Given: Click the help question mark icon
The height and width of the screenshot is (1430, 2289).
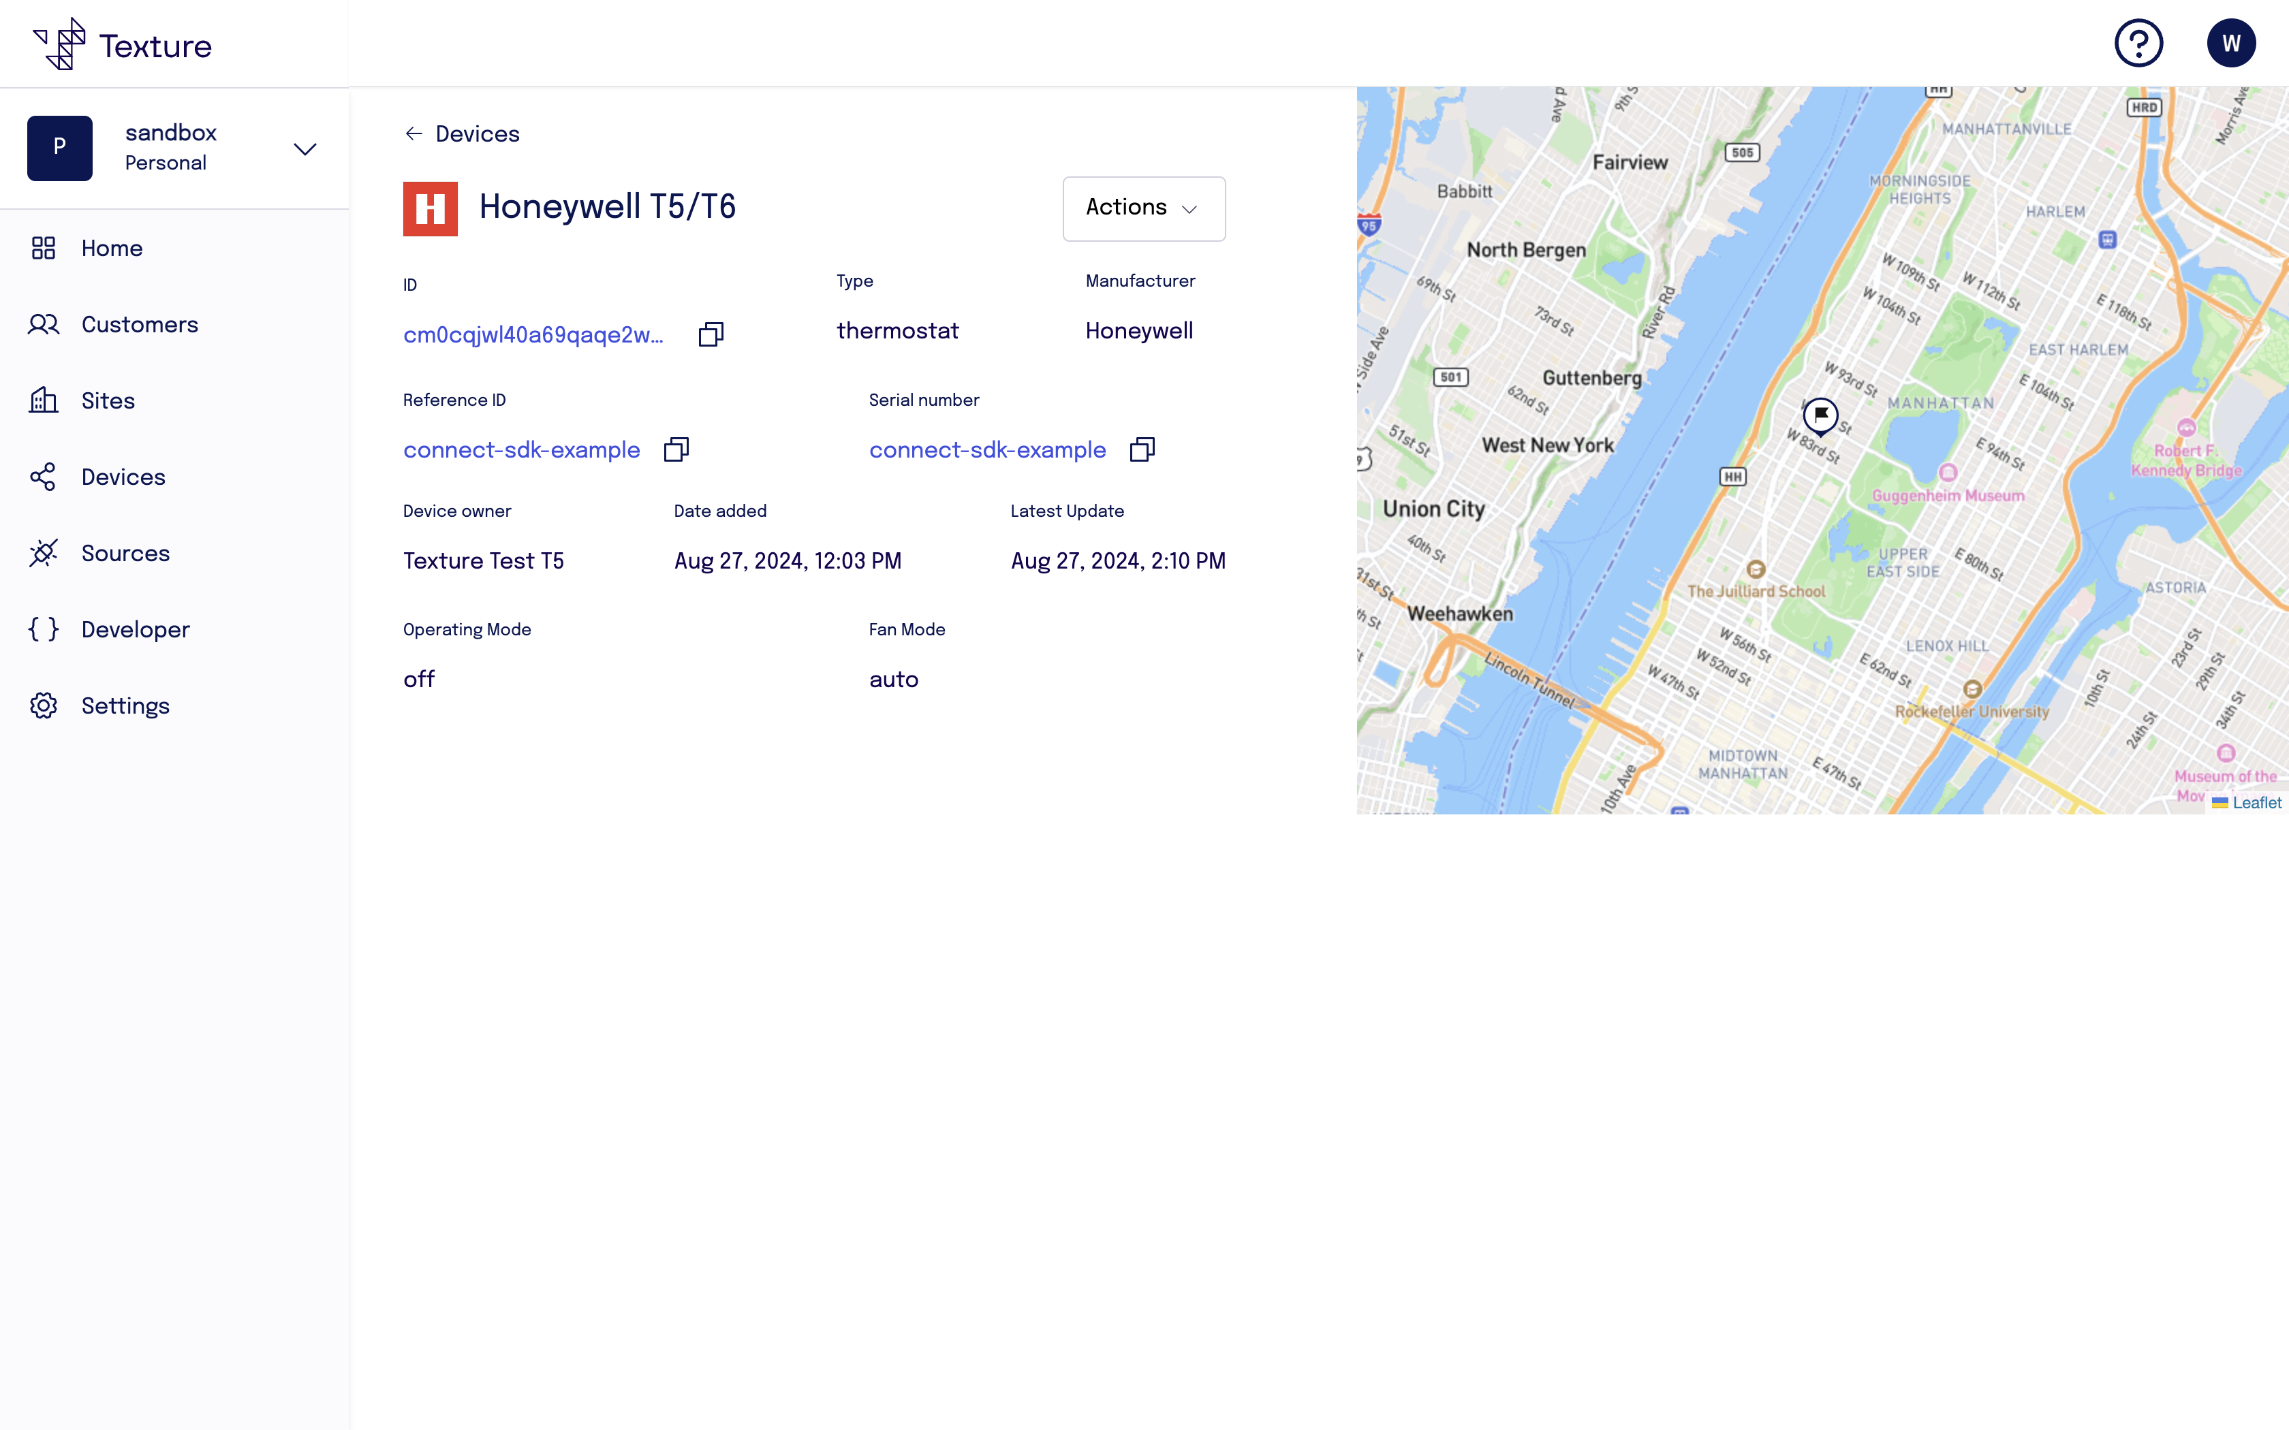Looking at the screenshot, I should pyautogui.click(x=2140, y=42).
